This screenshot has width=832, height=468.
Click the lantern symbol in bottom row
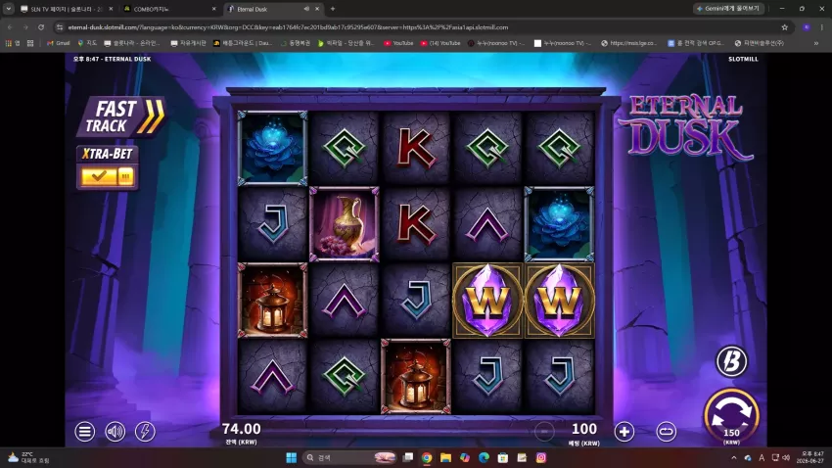point(416,377)
